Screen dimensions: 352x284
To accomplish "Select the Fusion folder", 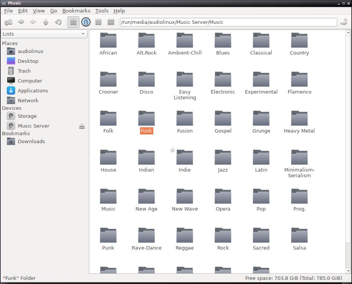I will point(185,122).
